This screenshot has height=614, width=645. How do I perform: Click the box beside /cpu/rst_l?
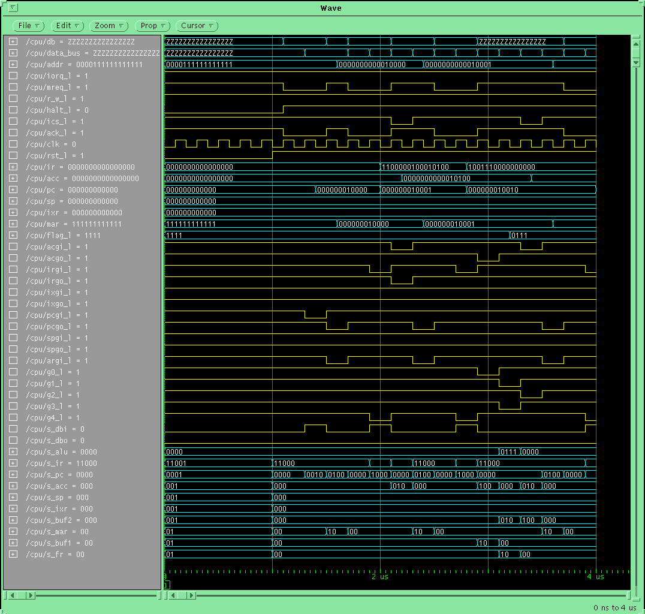tap(13, 155)
